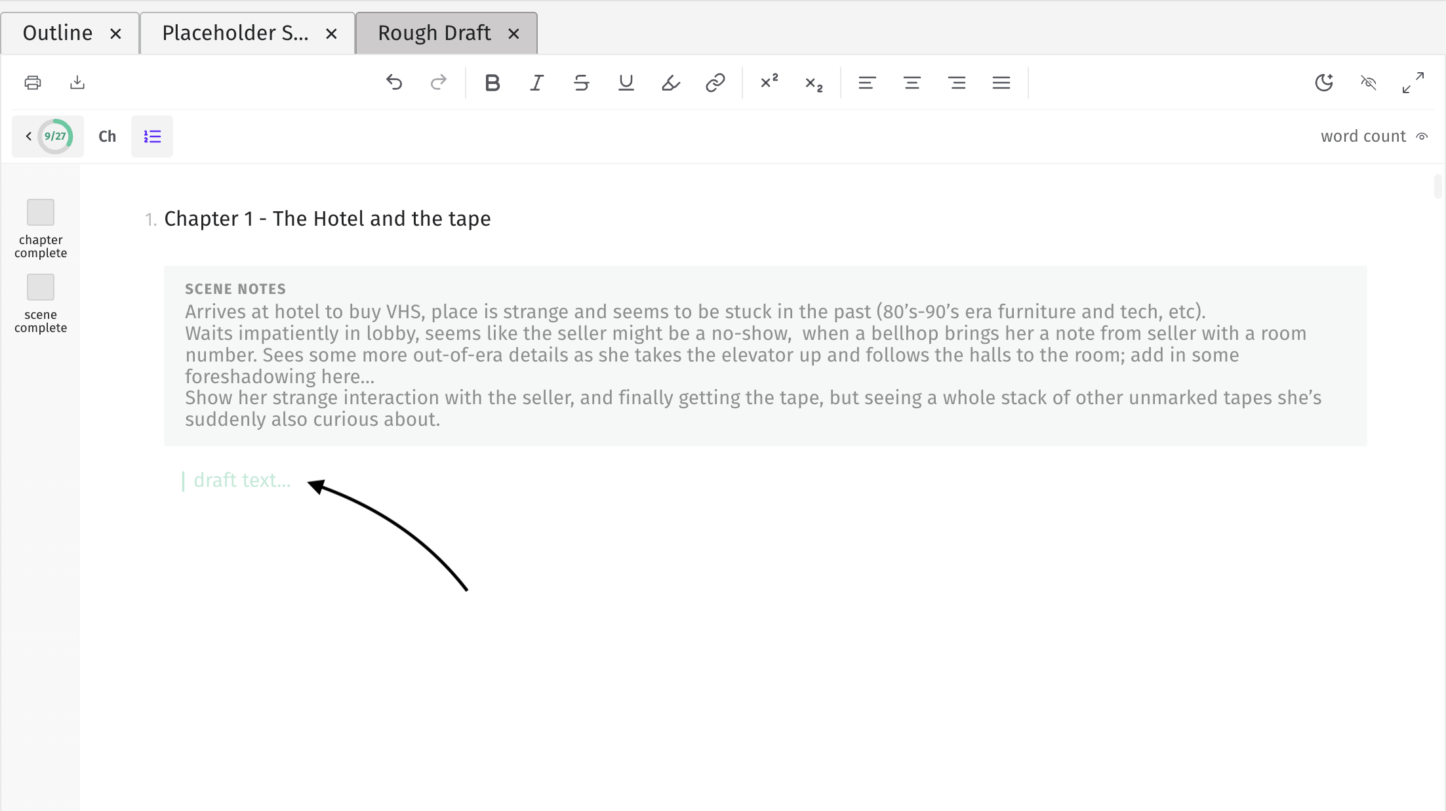Undo the last edit
Image resolution: width=1446 pixels, height=811 pixels.
[394, 83]
